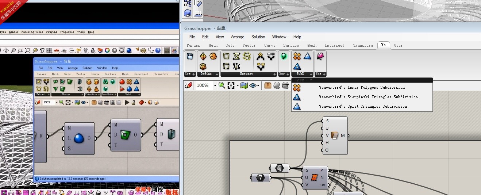Switch to the Intersect tab in front Grasshopper
Image resolution: width=481 pixels, height=195 pixels.
pos(334,46)
